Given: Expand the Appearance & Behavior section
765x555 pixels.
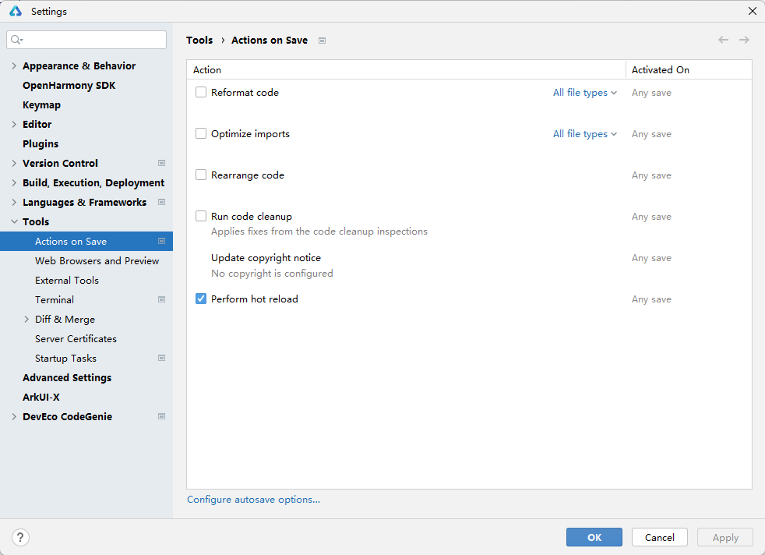Looking at the screenshot, I should [x=14, y=66].
